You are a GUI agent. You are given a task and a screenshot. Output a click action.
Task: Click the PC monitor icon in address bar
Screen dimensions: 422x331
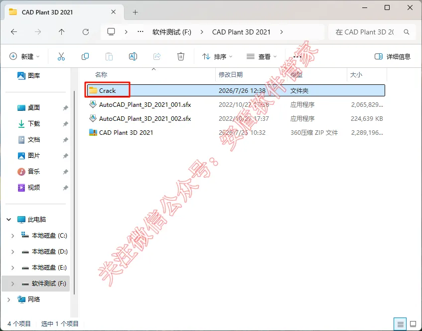pyautogui.click(x=111, y=32)
